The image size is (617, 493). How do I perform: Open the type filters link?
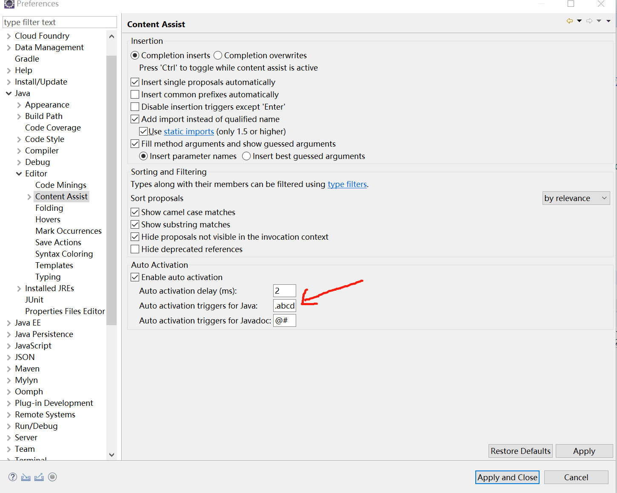347,184
